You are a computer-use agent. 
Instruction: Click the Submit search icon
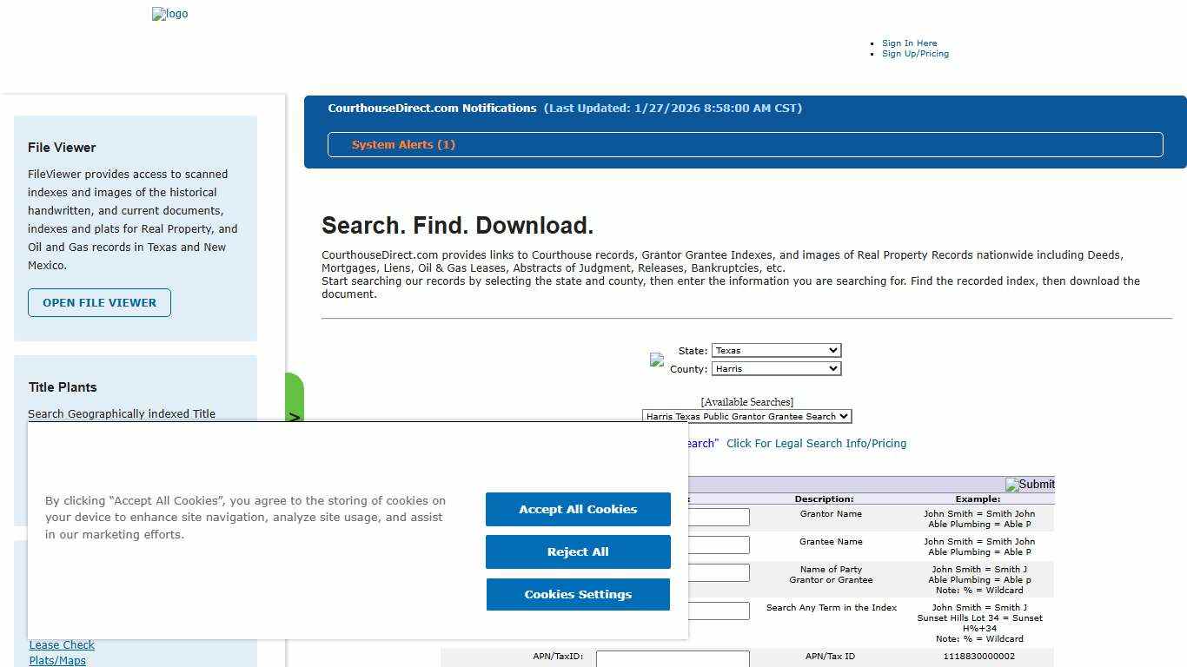1030,485
